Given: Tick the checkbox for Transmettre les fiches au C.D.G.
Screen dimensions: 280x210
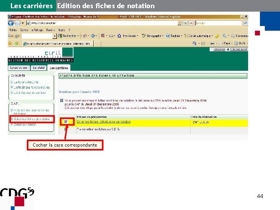Looking at the screenshot, I should (x=66, y=129).
